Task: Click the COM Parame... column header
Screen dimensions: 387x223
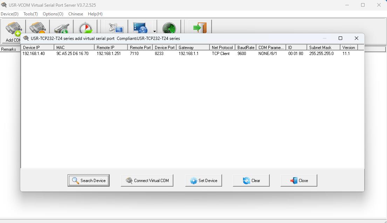Action: click(271, 47)
